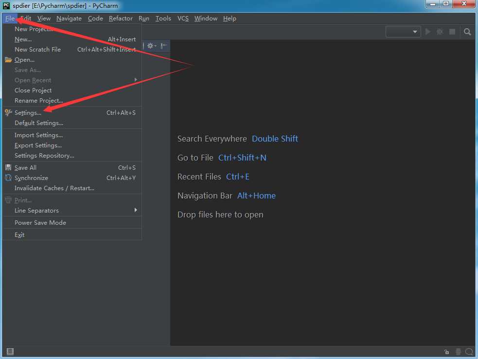Minimize the PyCharm window
The width and height of the screenshot is (478, 359).
coord(433,4)
